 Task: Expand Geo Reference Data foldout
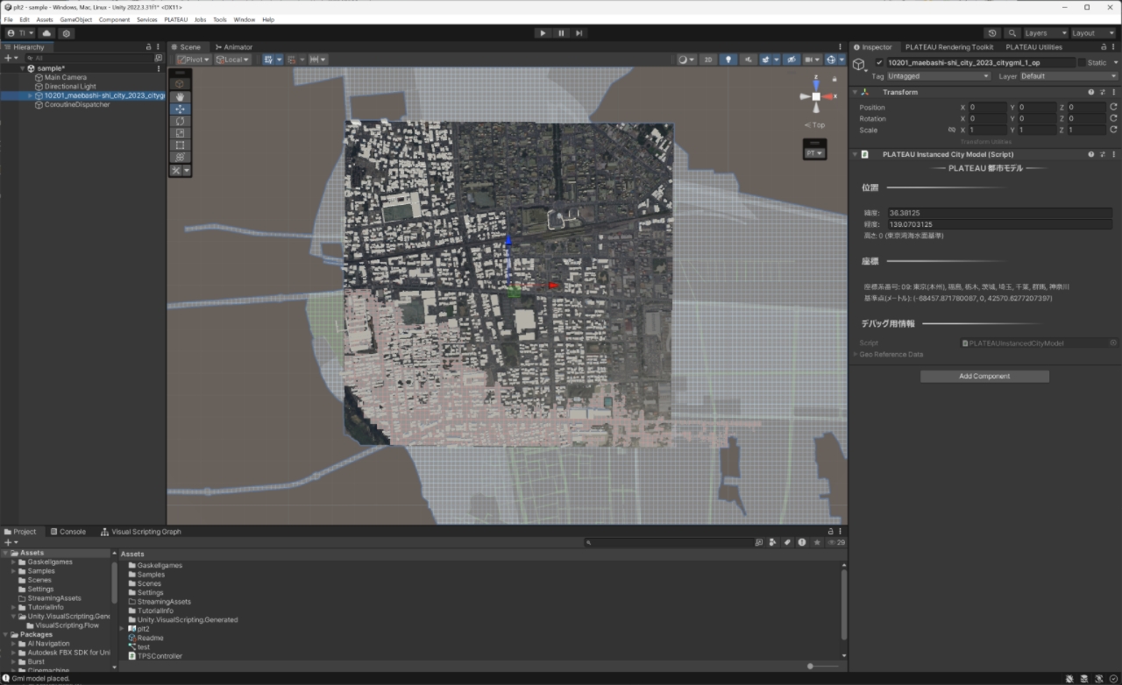tap(856, 354)
